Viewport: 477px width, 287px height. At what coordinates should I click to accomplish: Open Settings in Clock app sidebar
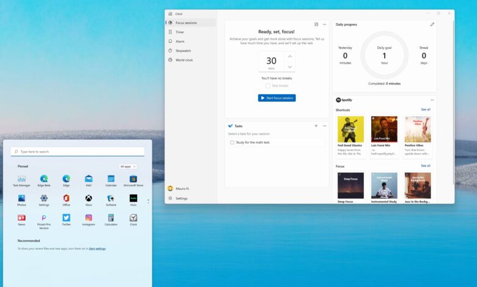point(191,198)
